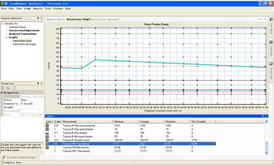This screenshot has width=274, height=165.
Task: Click the legend scrollbar down arrow
Action: click(x=266, y=153)
